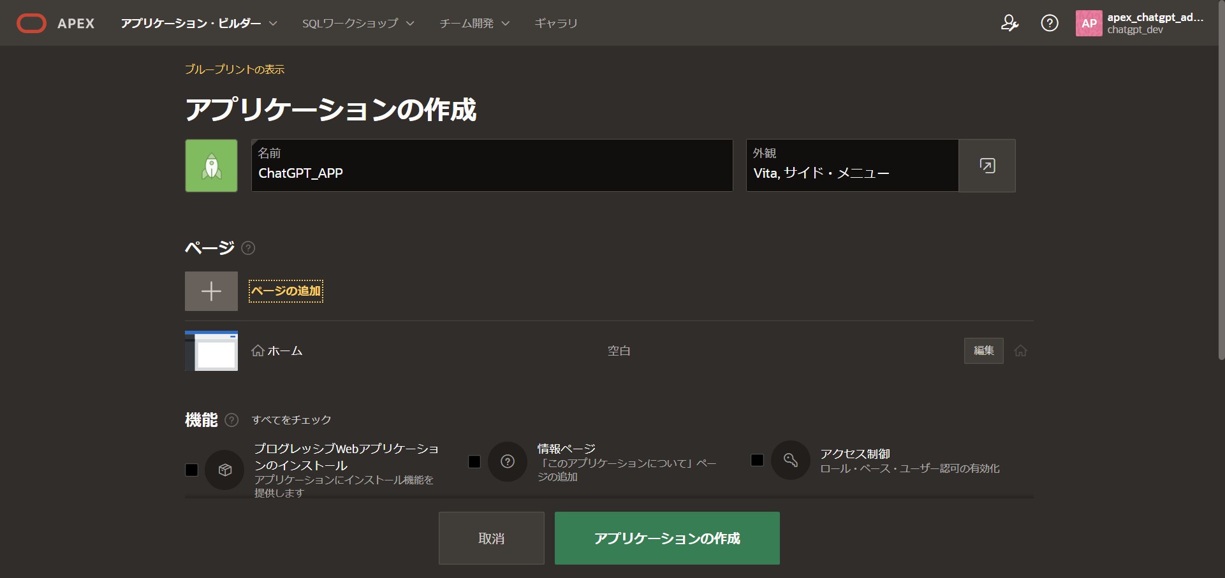This screenshot has height=578, width=1225.
Task: Click the home page marker icon after 編集
Action: click(1020, 350)
